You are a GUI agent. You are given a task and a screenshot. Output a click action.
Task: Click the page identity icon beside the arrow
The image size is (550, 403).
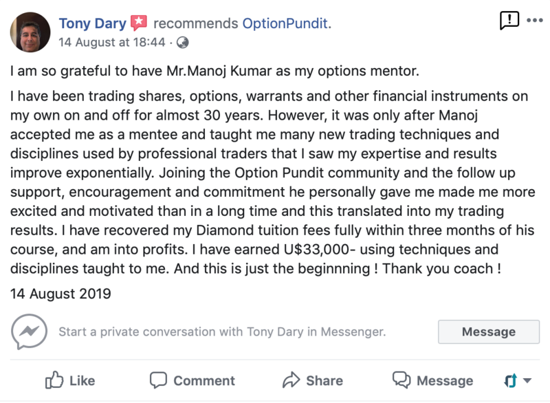pyautogui.click(x=510, y=380)
